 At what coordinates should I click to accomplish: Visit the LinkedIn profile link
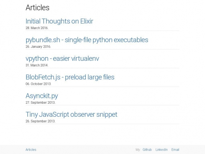162,150
